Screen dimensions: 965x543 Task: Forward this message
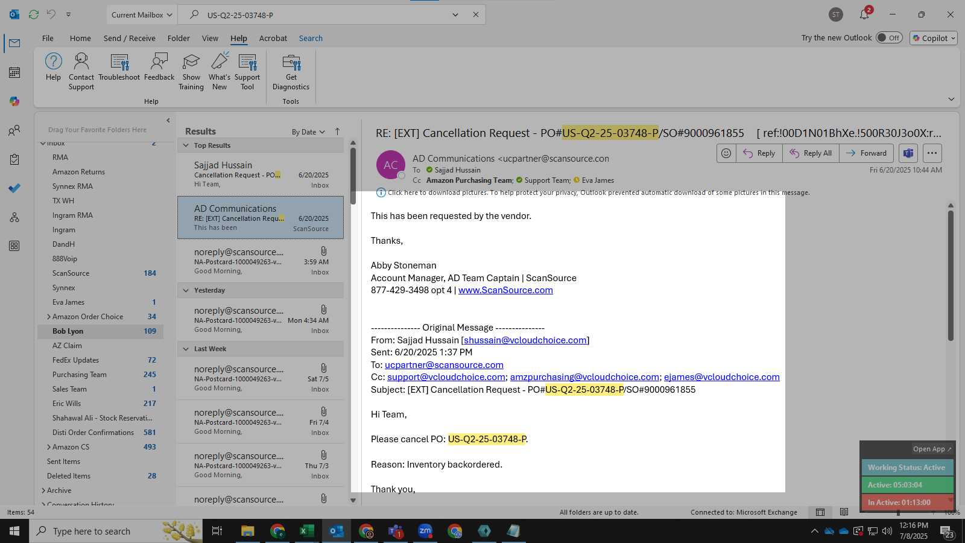click(x=866, y=153)
